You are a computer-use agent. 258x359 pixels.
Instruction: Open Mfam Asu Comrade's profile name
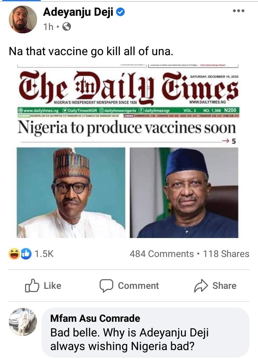(x=95, y=318)
